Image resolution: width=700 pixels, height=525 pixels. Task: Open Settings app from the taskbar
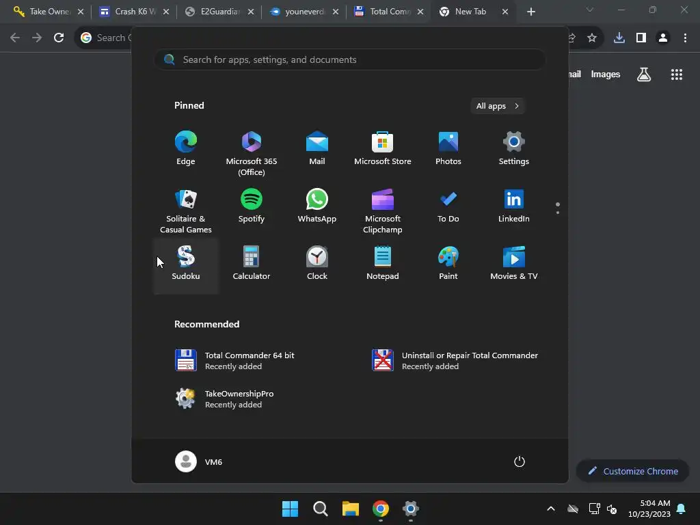tap(411, 509)
